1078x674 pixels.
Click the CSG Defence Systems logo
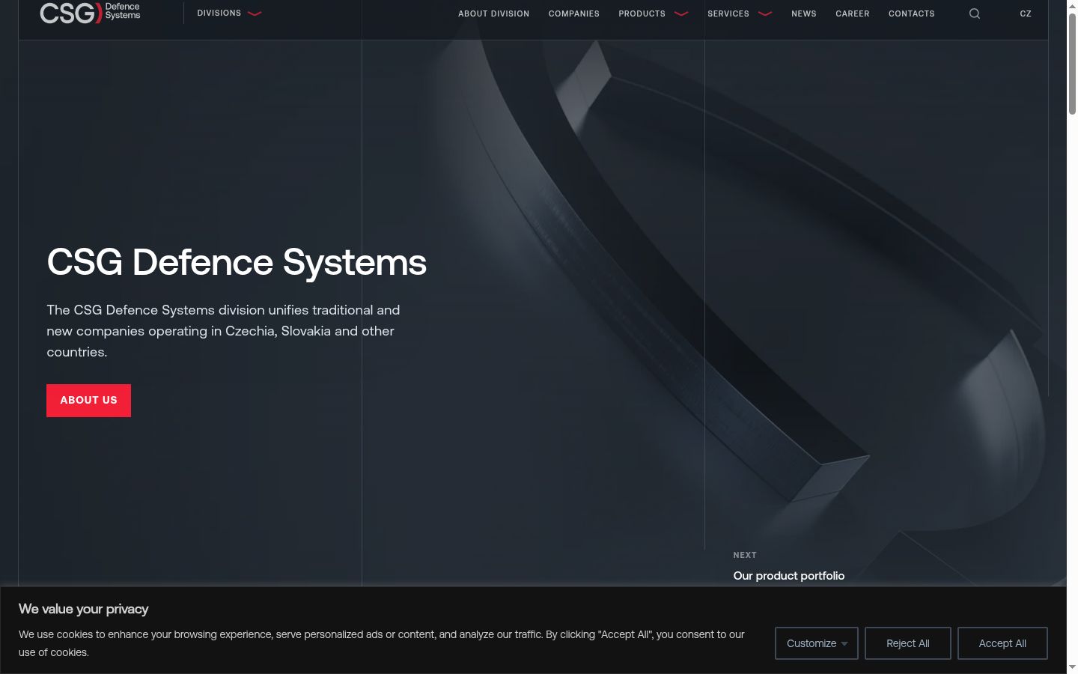click(x=90, y=13)
